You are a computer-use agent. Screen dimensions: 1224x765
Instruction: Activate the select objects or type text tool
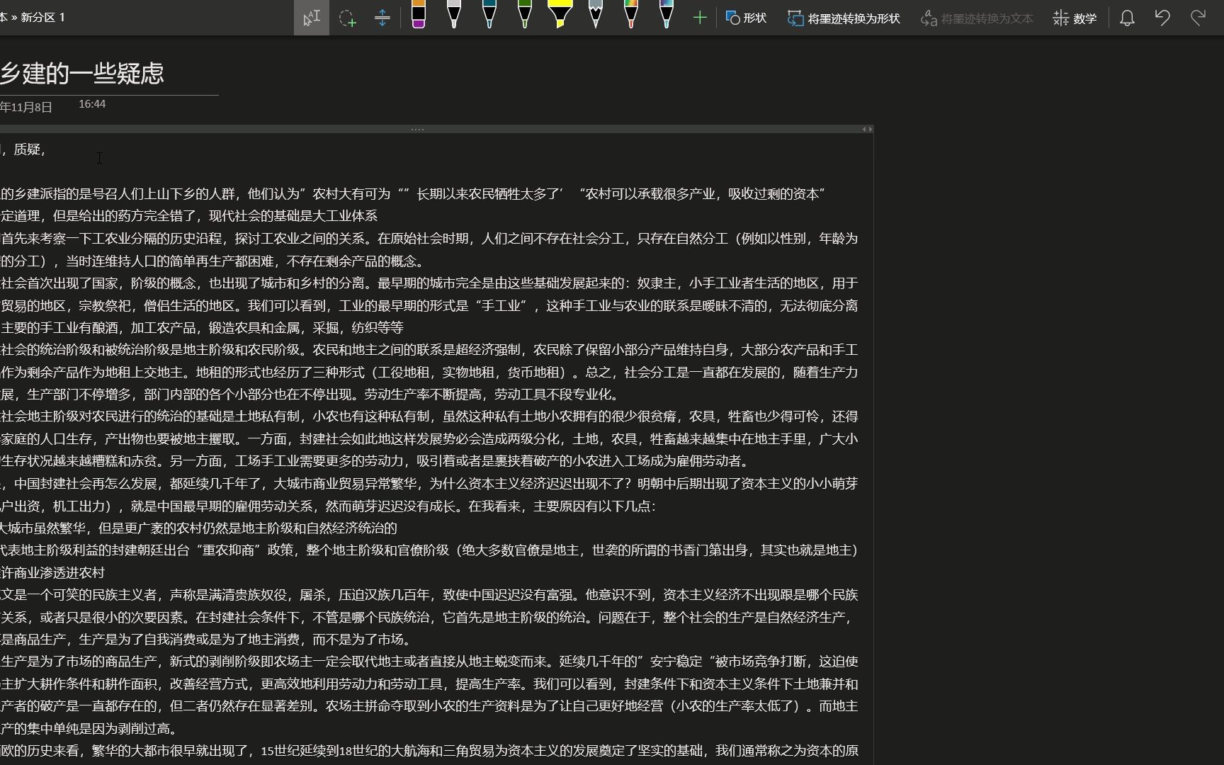click(x=312, y=18)
